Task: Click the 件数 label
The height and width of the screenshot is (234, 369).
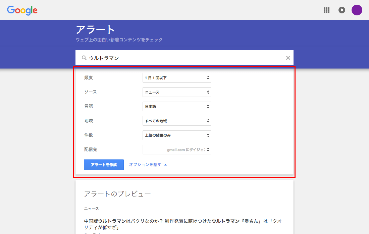Action: 89,135
